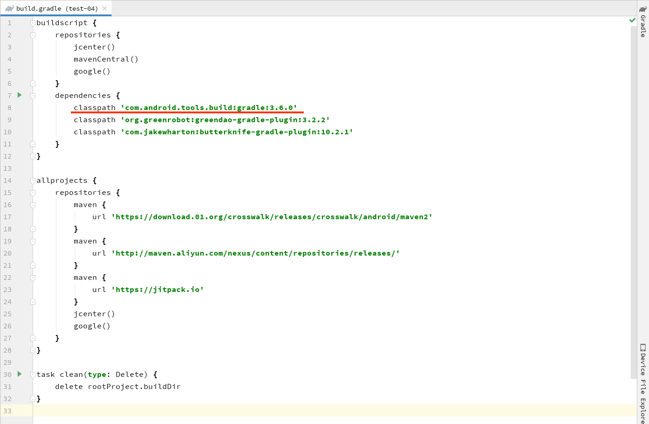Click mavenCentral() on line 4
This screenshot has width=649, height=424.
(x=106, y=59)
